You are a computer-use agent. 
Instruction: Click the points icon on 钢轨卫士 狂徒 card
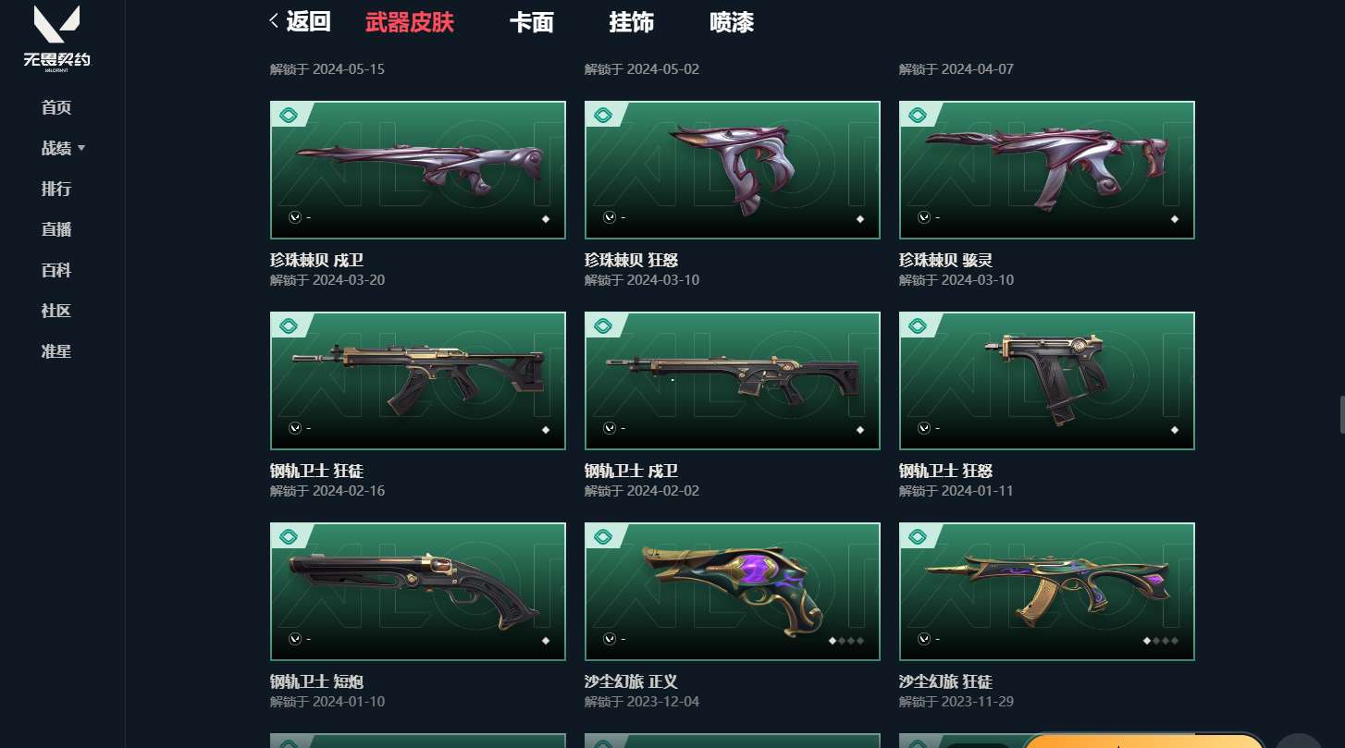pos(295,428)
